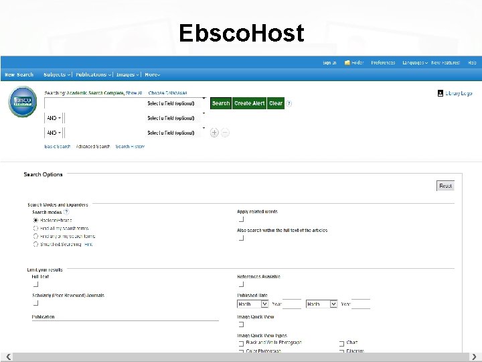482x362 pixels.
Task: Enable Apply related words checkbox
Action: pyautogui.click(x=241, y=219)
